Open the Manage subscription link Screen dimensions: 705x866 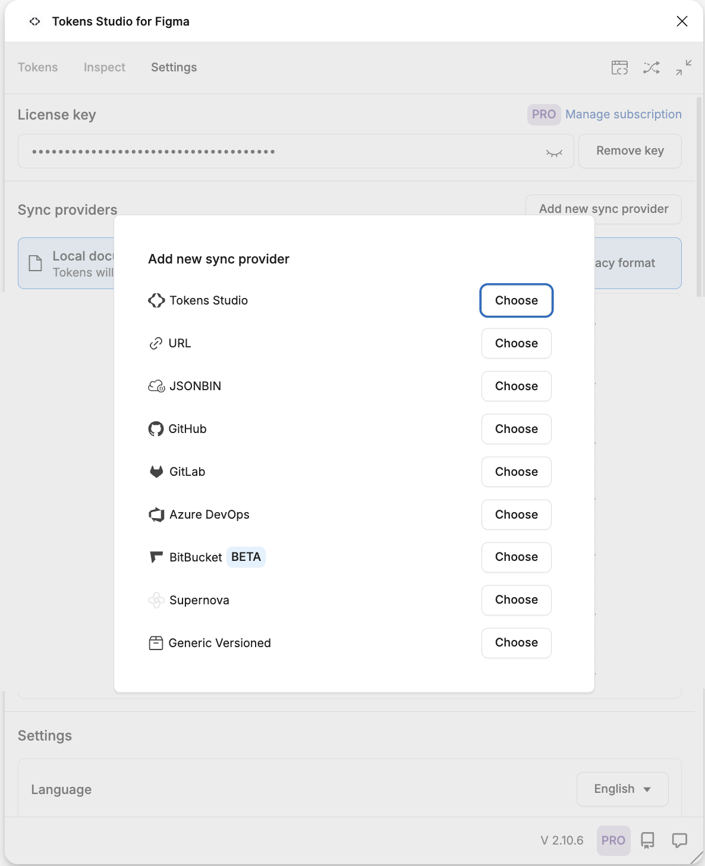tap(624, 114)
